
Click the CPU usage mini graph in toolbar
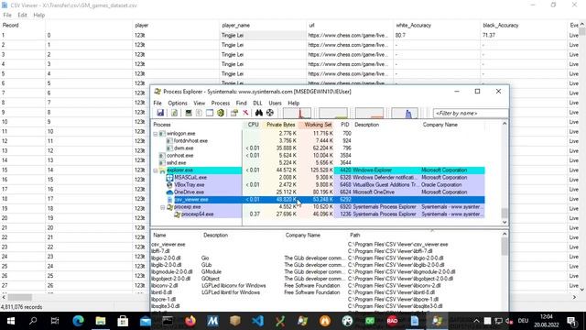[x=297, y=113]
